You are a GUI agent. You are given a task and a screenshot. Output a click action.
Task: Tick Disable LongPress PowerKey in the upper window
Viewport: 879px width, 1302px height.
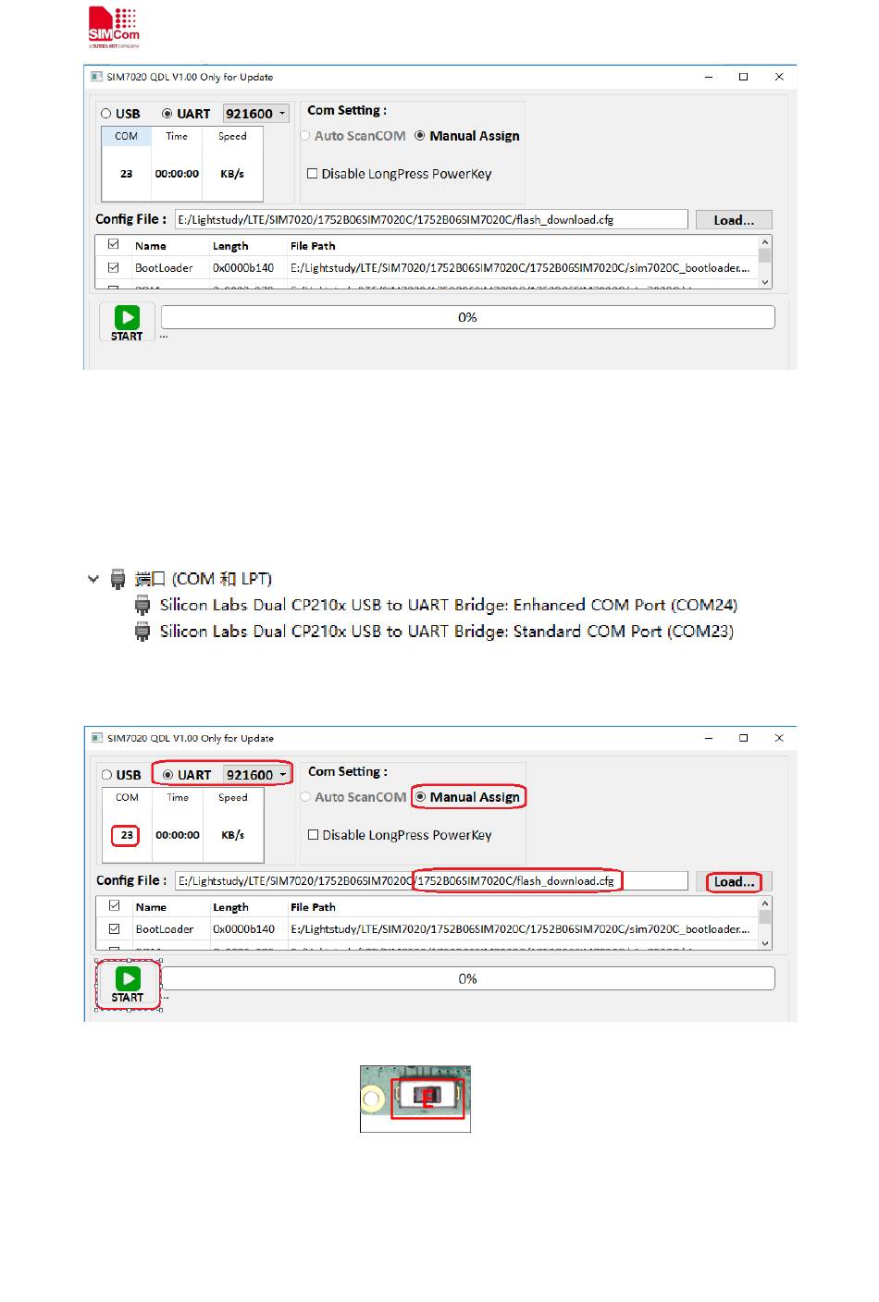point(313,174)
